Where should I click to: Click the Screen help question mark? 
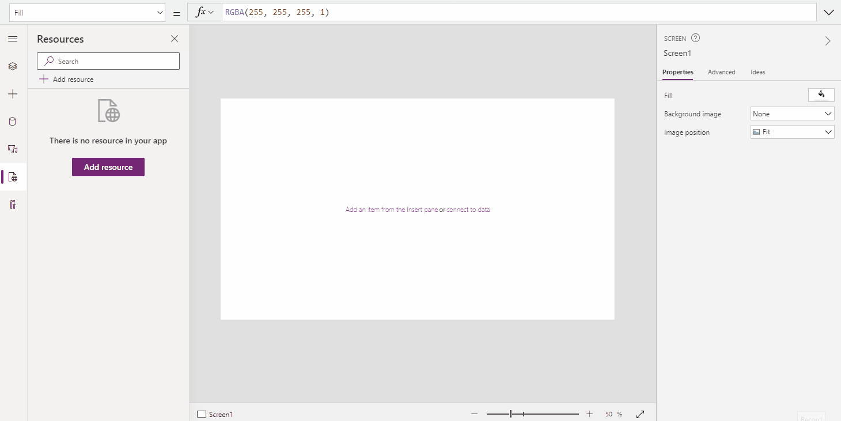coord(695,37)
